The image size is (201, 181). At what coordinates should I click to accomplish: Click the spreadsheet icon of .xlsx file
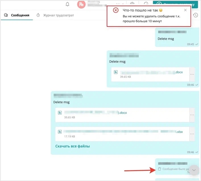60,132
